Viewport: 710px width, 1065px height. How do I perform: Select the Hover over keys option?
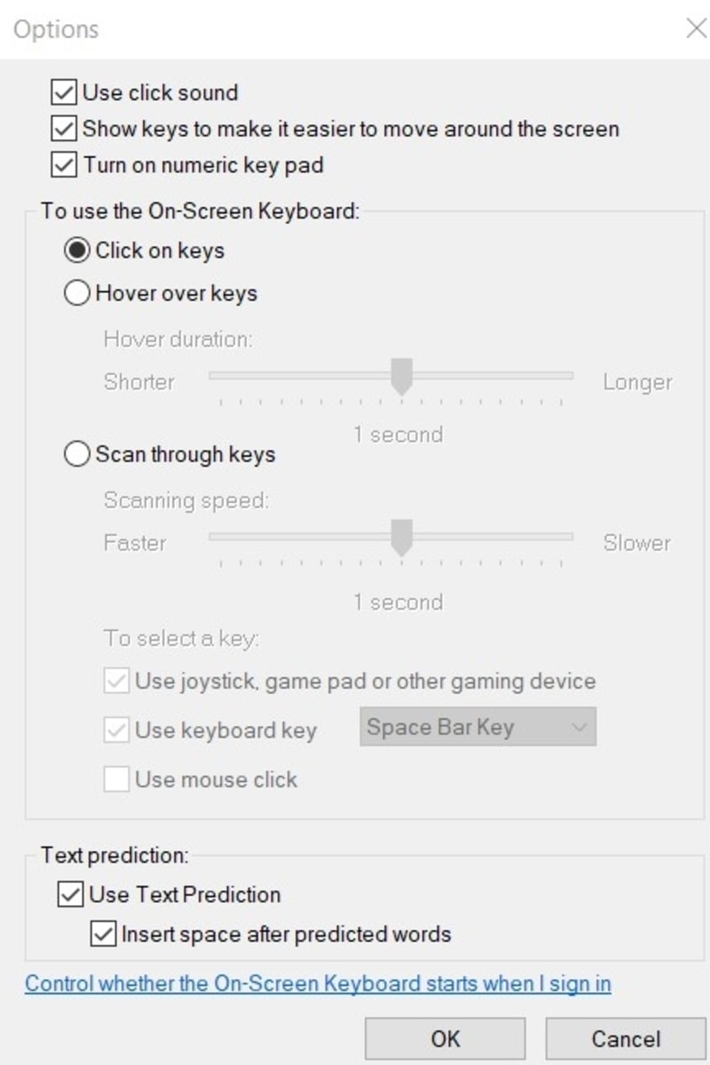[77, 293]
